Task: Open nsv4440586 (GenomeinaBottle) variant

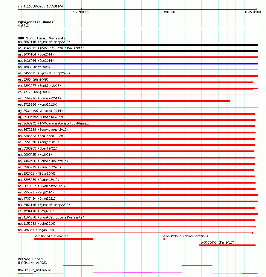Action: click(x=43, y=161)
